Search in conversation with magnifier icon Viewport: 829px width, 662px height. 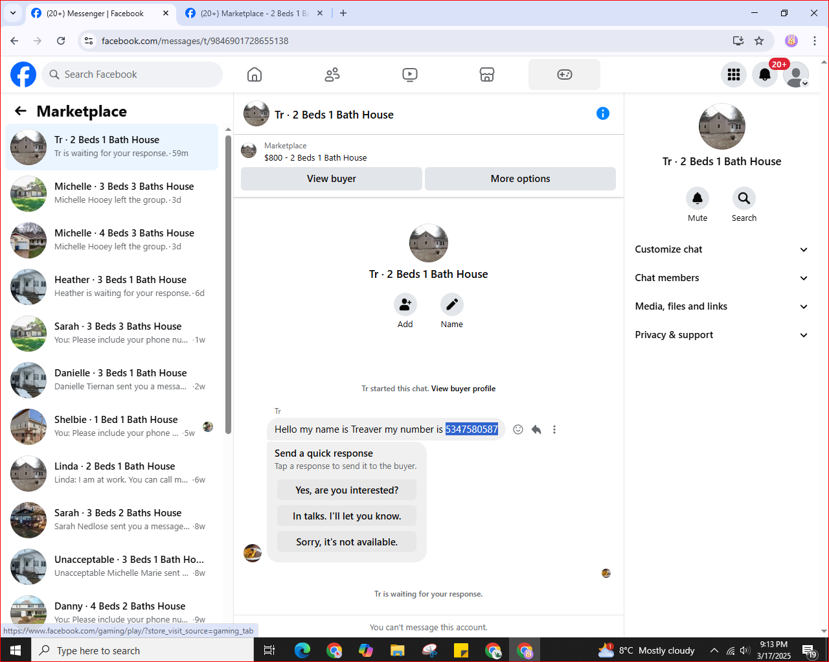click(x=744, y=198)
